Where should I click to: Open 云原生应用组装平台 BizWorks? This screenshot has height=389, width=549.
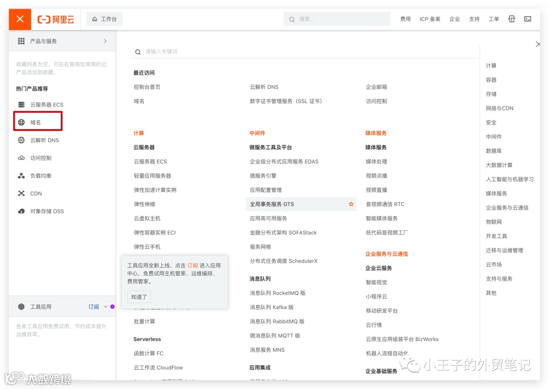pyautogui.click(x=402, y=339)
